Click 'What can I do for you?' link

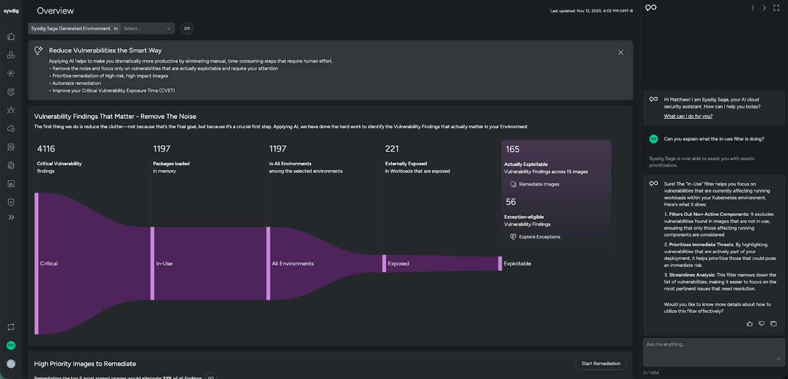pos(688,117)
